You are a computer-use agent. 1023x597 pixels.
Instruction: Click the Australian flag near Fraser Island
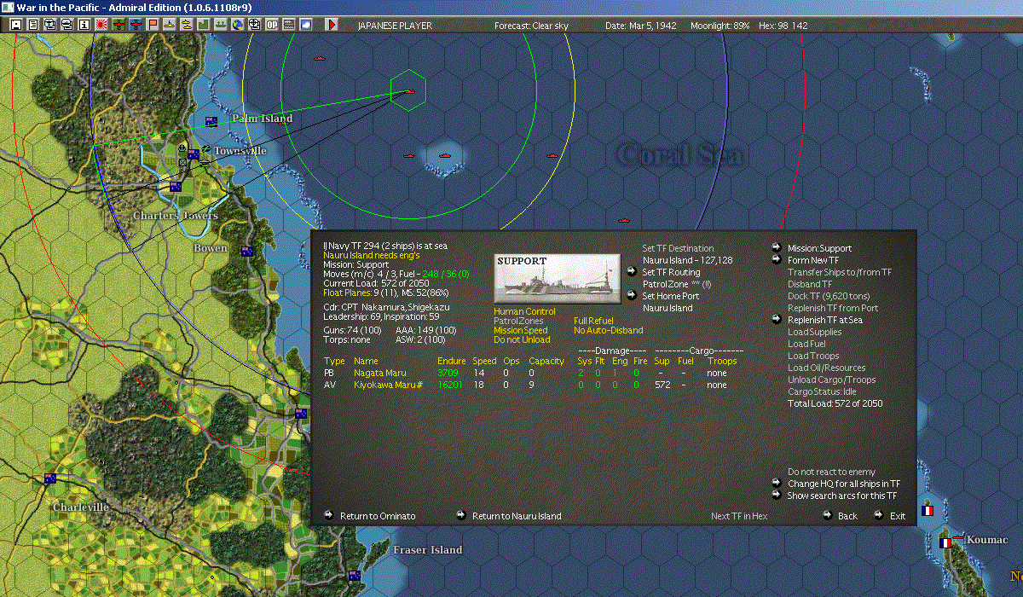[x=354, y=576]
